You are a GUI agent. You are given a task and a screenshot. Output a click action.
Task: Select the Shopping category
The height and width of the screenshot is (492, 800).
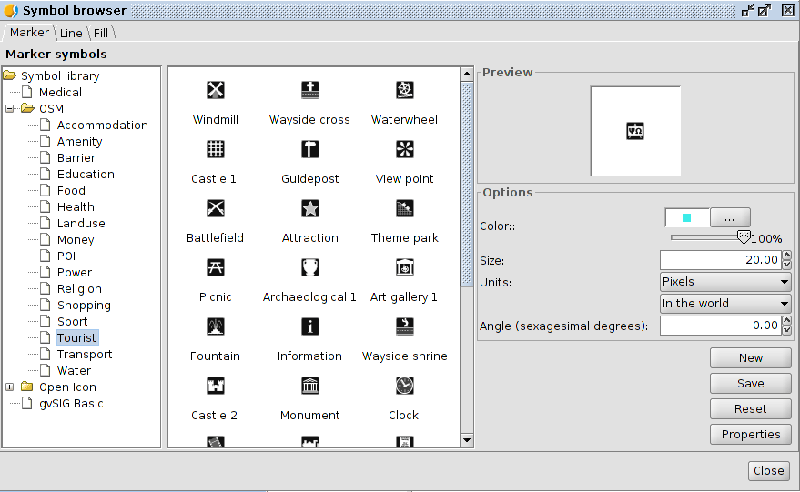84,305
